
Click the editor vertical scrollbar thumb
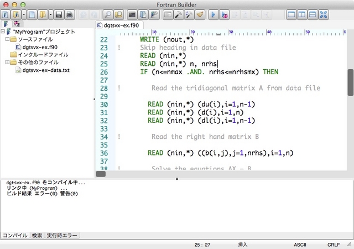pyautogui.click(x=350, y=82)
